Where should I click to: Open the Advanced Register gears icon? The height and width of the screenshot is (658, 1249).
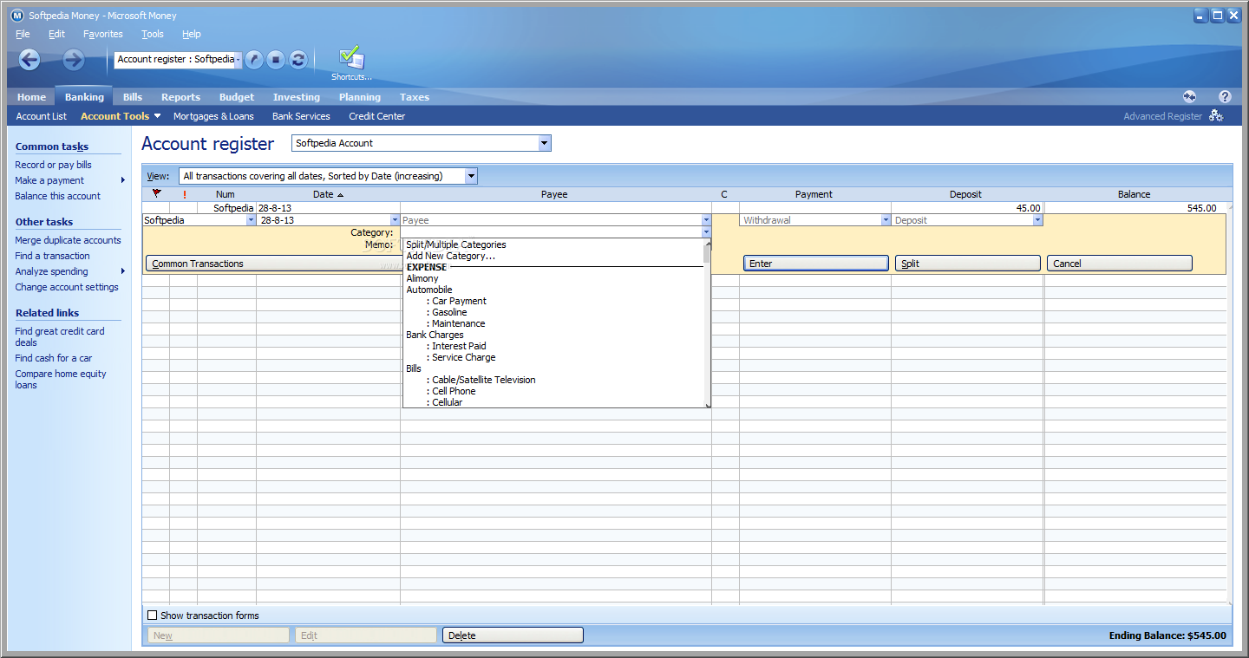[1216, 116]
